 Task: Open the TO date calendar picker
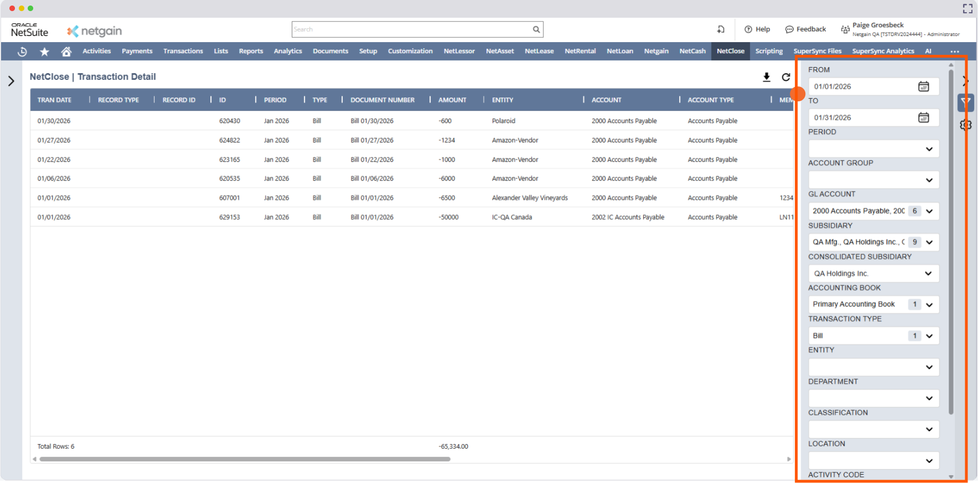[x=923, y=117]
